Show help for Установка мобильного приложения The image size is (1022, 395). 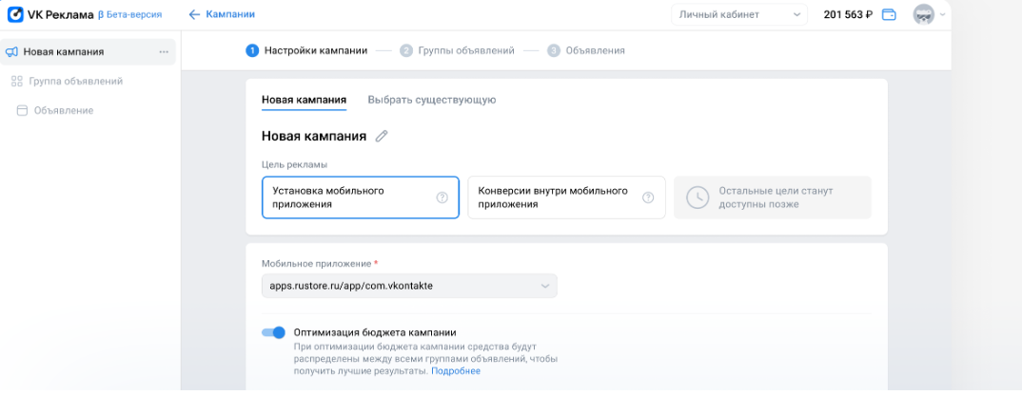[442, 197]
